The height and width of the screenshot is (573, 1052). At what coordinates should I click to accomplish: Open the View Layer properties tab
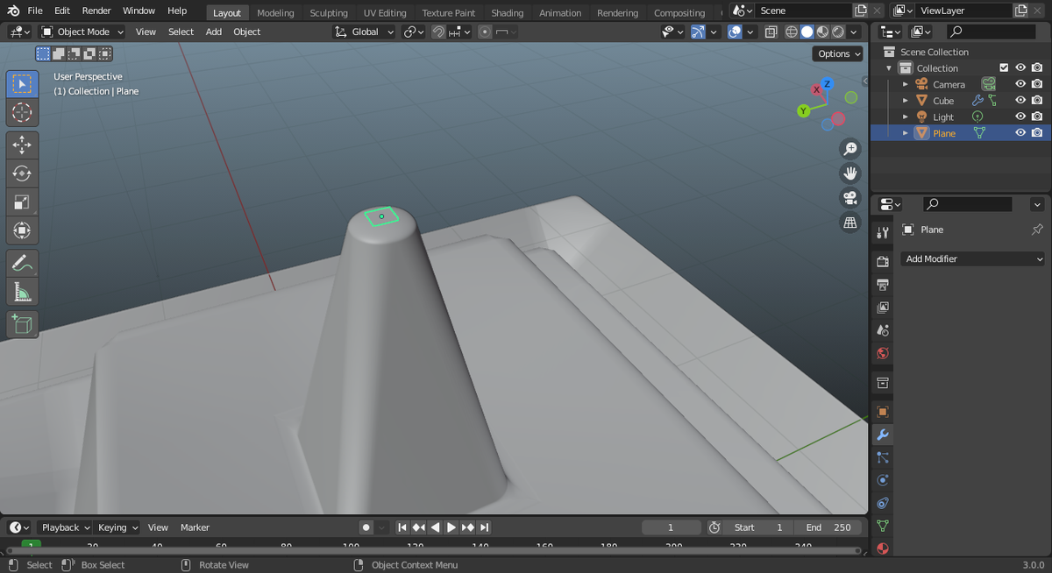point(883,308)
